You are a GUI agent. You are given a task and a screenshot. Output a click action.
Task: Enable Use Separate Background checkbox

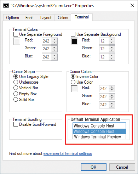point(73,34)
